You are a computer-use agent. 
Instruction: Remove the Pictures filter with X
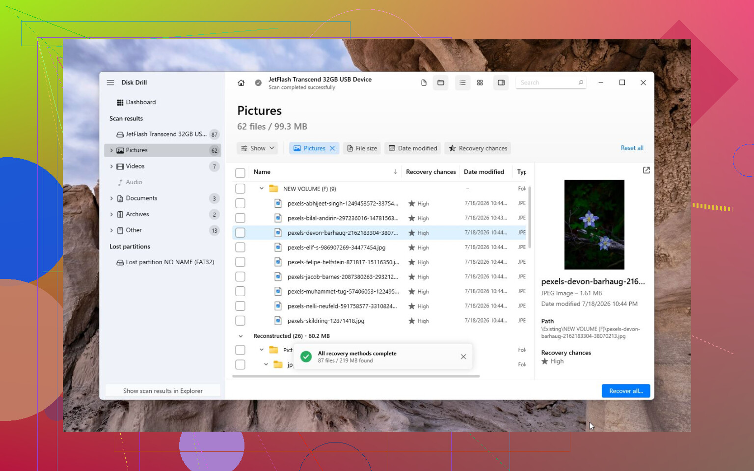(x=332, y=148)
